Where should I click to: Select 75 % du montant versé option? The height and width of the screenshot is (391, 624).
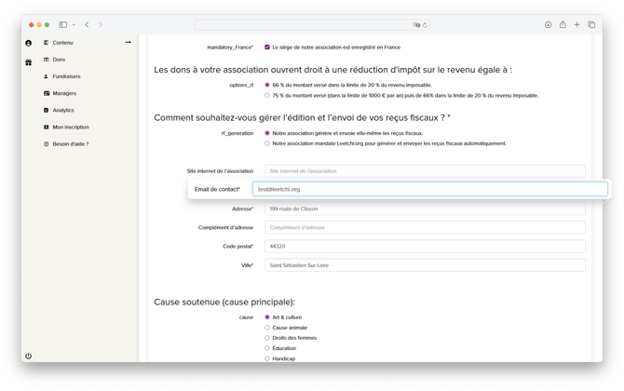click(x=267, y=95)
